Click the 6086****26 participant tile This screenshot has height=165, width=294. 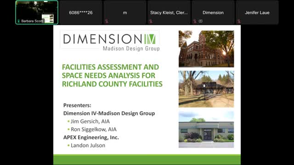coord(81,12)
